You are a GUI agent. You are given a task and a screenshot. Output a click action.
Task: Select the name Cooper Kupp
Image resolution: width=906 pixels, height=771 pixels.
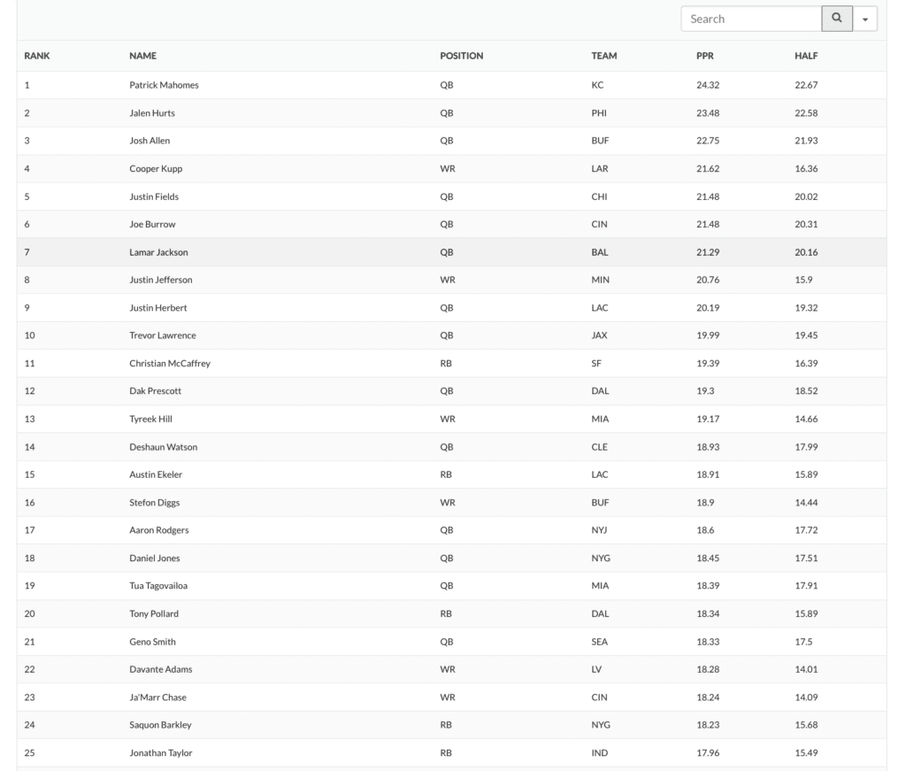pos(156,169)
